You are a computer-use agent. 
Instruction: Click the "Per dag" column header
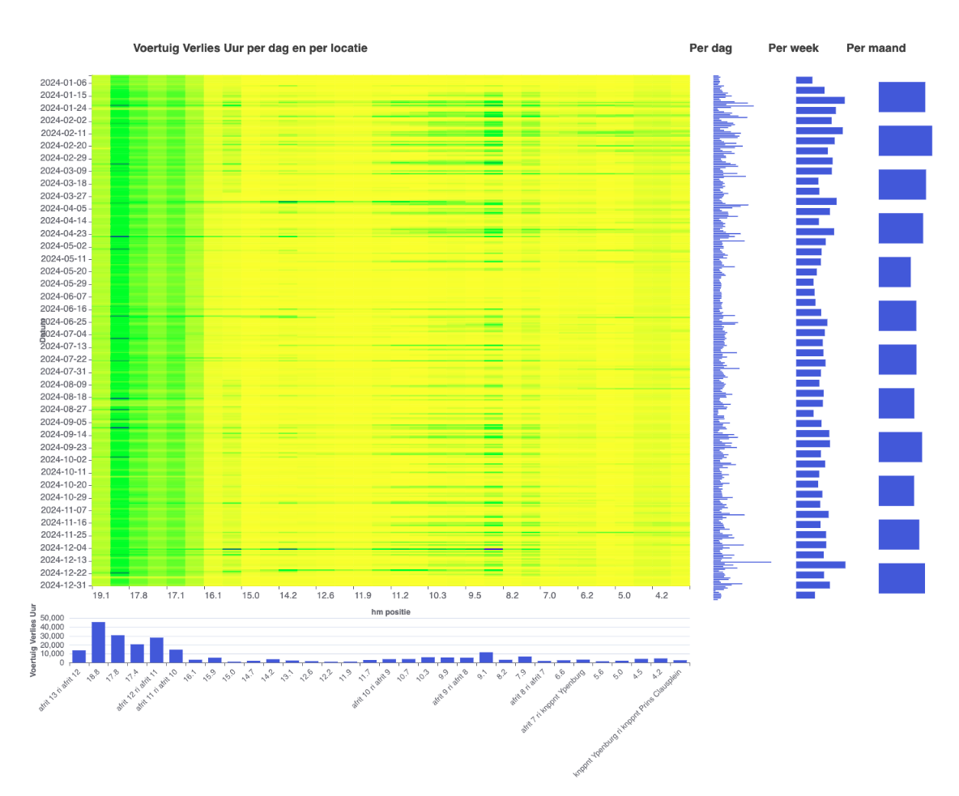click(x=710, y=48)
